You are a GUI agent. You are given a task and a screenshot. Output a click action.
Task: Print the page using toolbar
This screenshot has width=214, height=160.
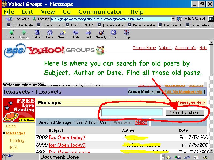pyautogui.click(x=88, y=34)
